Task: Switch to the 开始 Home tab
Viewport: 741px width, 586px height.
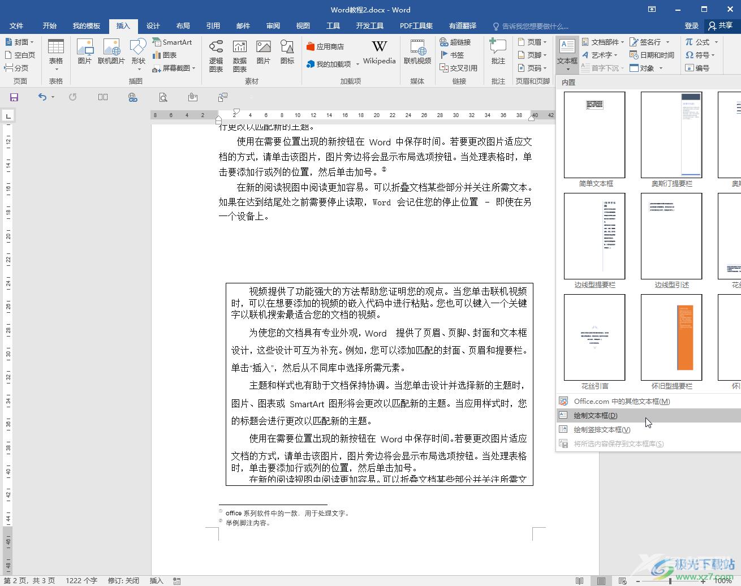Action: coord(49,25)
